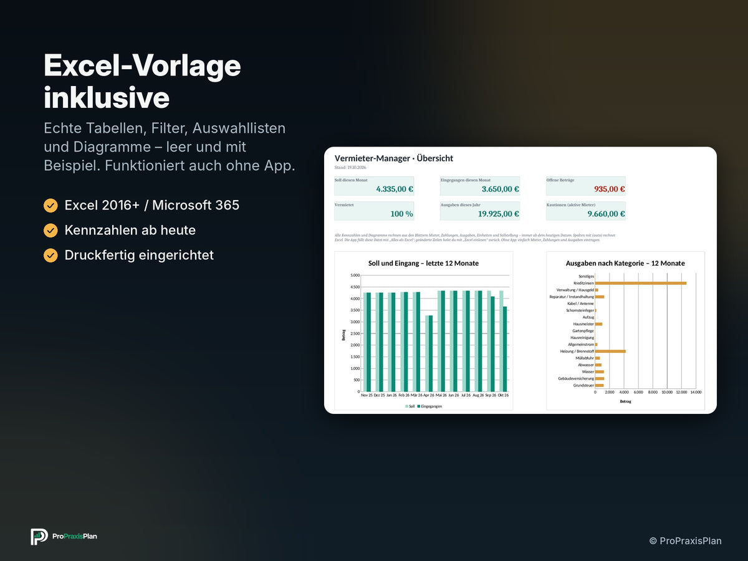Viewport: 748px width, 561px height.
Task: Click the Nov 25 month label on the axis
Action: click(367, 395)
